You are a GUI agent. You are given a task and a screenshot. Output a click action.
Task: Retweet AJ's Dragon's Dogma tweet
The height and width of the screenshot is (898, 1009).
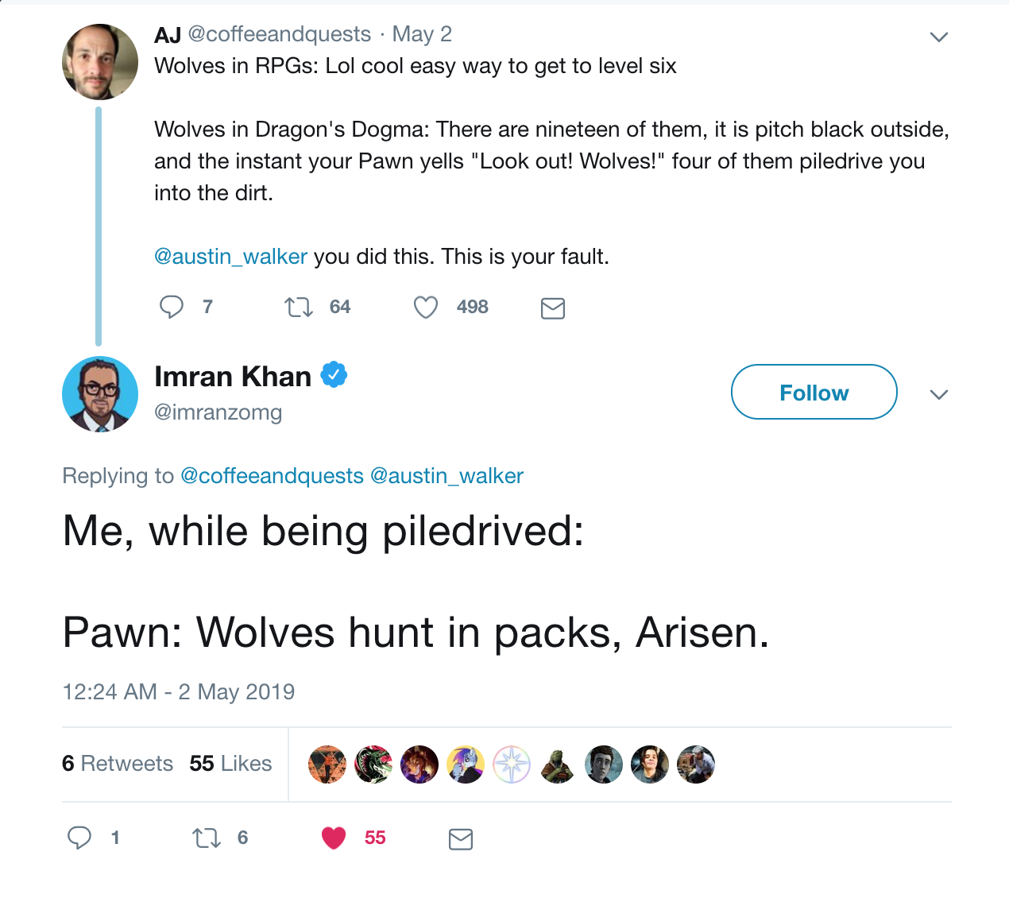point(299,307)
